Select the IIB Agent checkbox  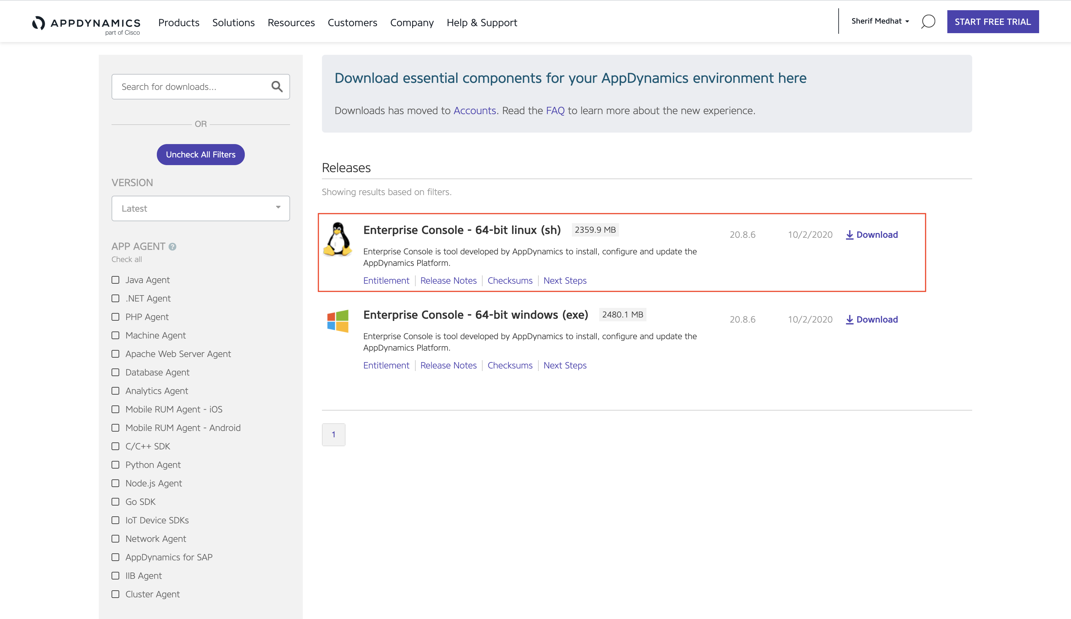(x=115, y=576)
